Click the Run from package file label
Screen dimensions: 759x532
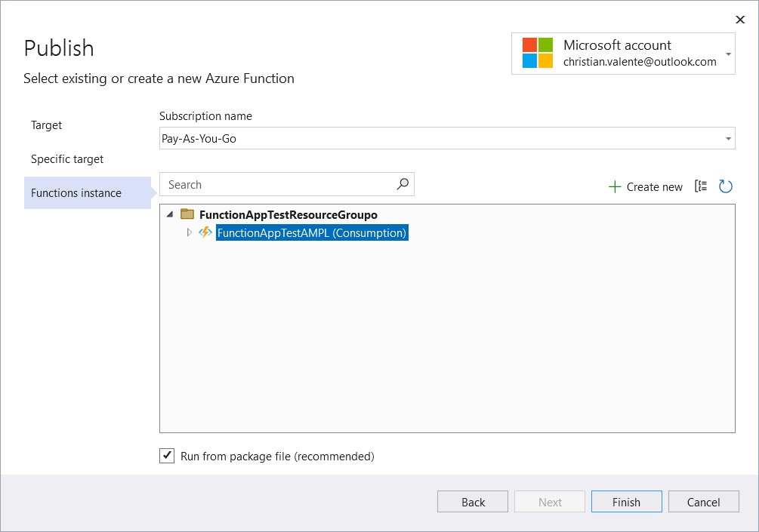coord(277,456)
